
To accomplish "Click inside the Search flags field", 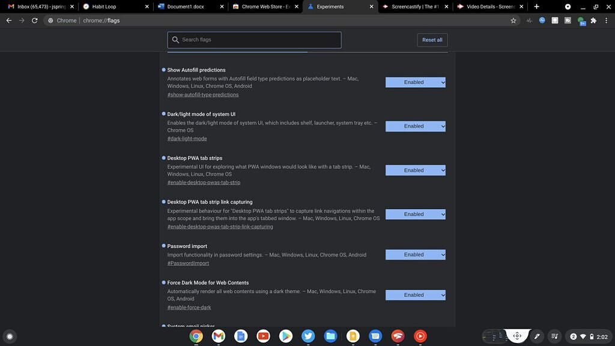I will 253,40.
